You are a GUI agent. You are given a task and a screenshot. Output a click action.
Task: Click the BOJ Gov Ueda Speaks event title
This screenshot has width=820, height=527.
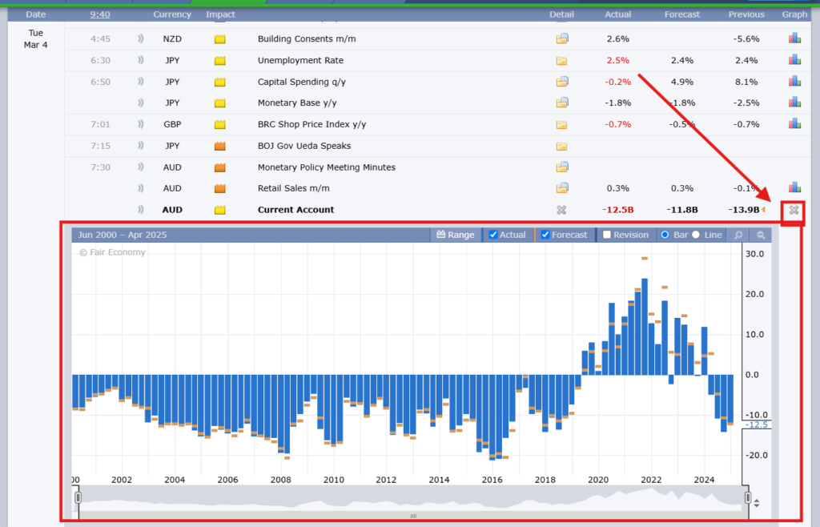(303, 146)
